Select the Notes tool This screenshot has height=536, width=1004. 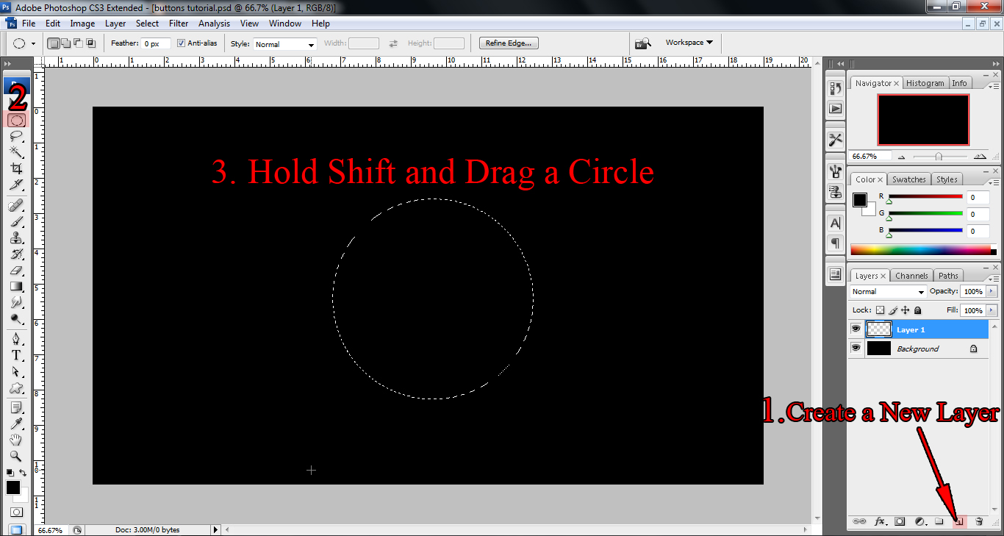pyautogui.click(x=16, y=407)
